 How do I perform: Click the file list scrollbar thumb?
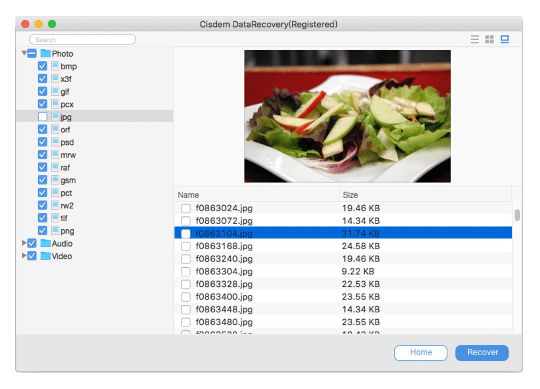517,215
